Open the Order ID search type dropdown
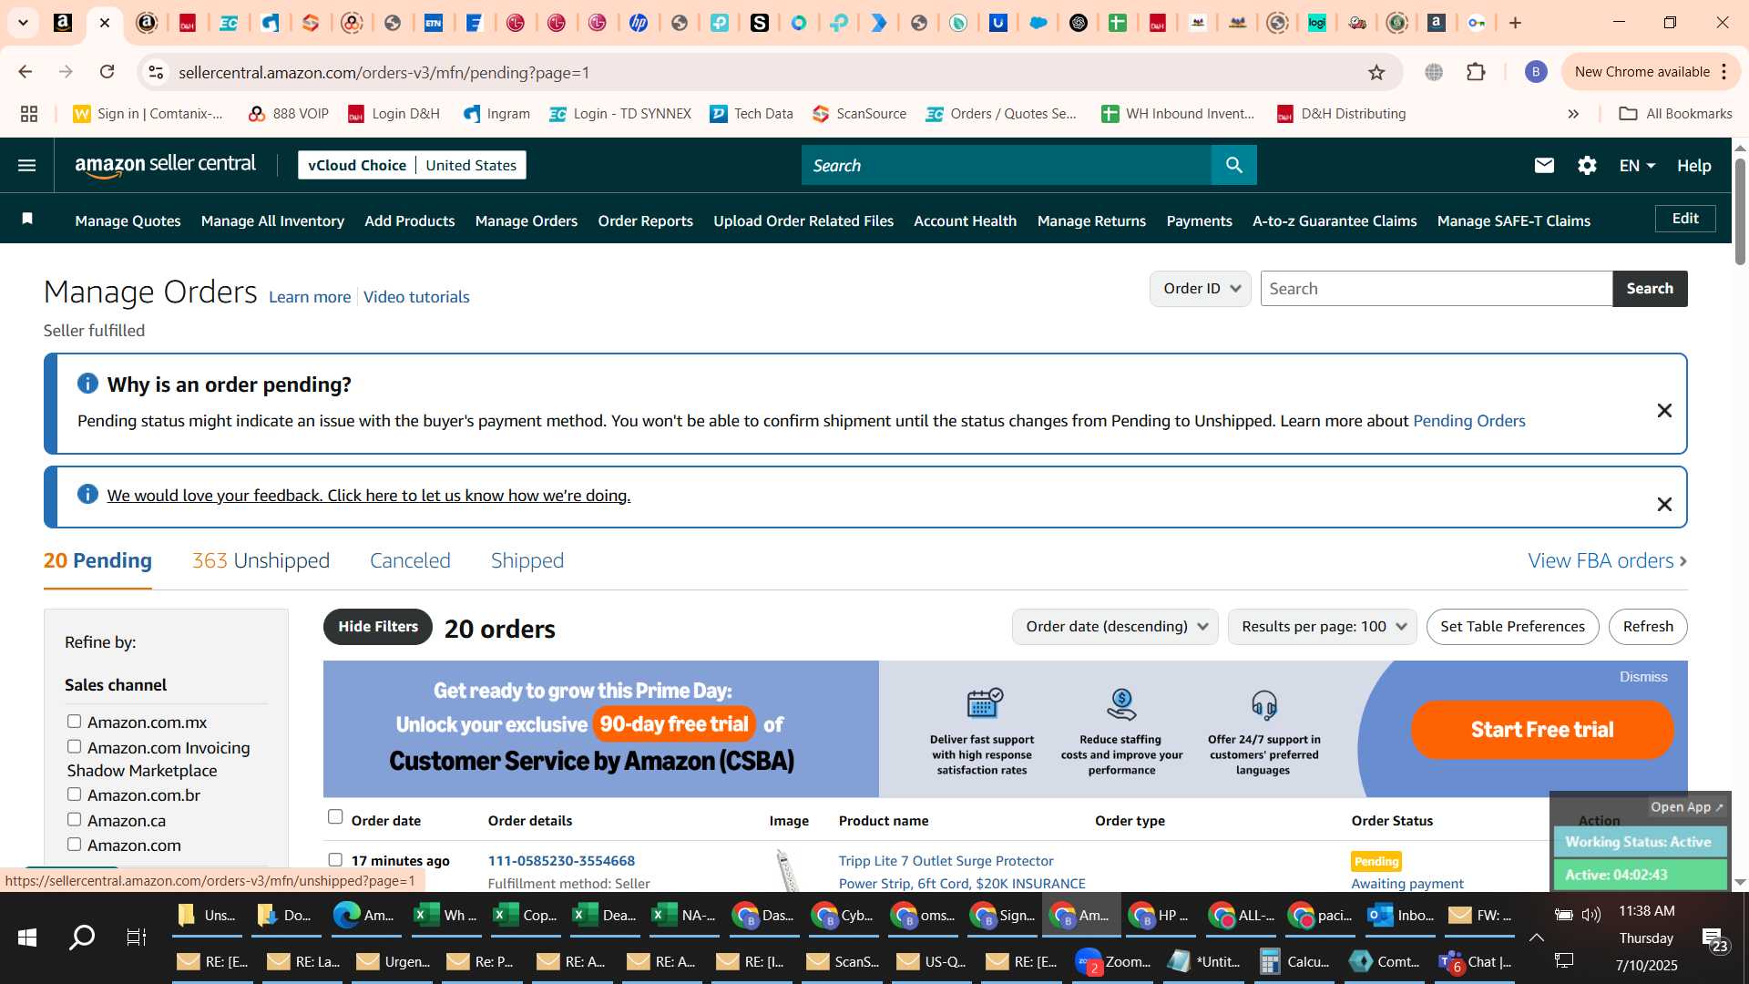The image size is (1749, 984). [x=1200, y=289]
